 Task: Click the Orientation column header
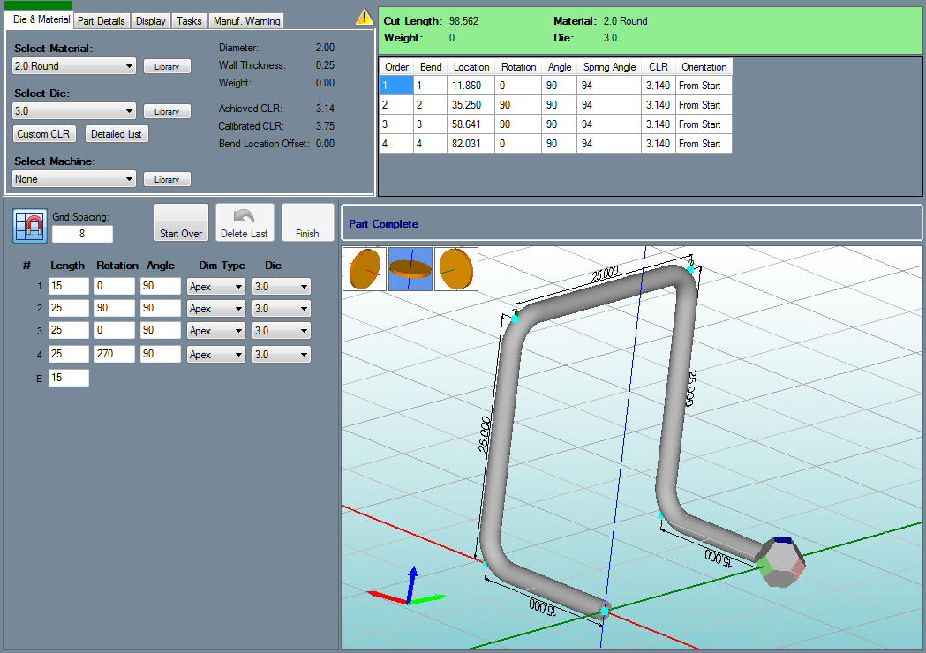[x=704, y=67]
